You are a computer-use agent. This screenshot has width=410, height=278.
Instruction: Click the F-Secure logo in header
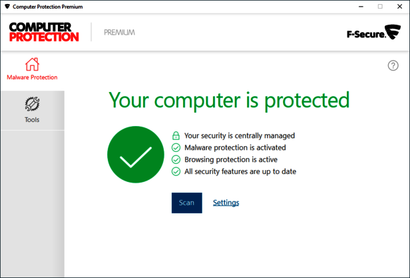pyautogui.click(x=374, y=33)
